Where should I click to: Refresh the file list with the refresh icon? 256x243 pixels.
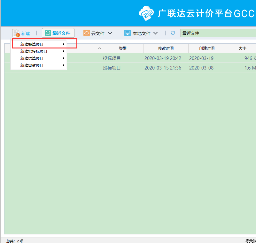coord(173,33)
